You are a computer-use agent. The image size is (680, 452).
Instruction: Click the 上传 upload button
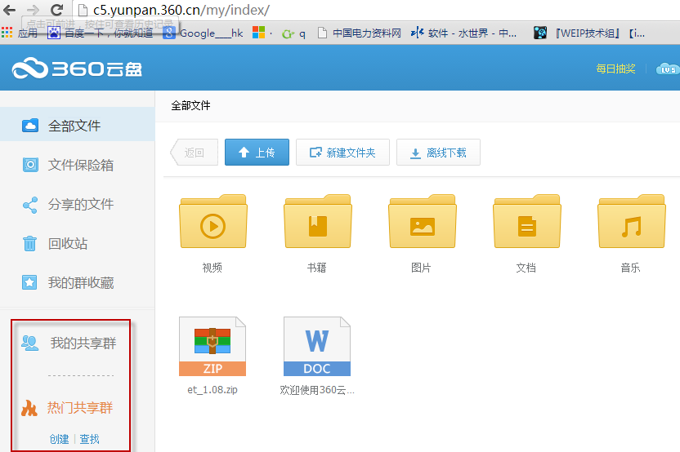tap(257, 153)
